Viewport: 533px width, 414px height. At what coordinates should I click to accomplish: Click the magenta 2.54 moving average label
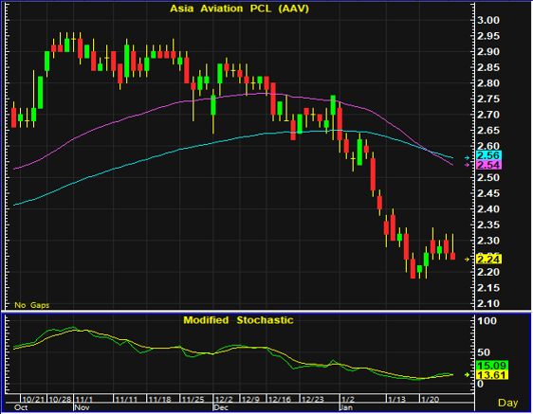488,165
